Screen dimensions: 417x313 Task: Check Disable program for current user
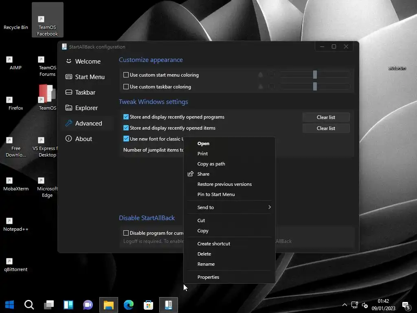(126, 233)
